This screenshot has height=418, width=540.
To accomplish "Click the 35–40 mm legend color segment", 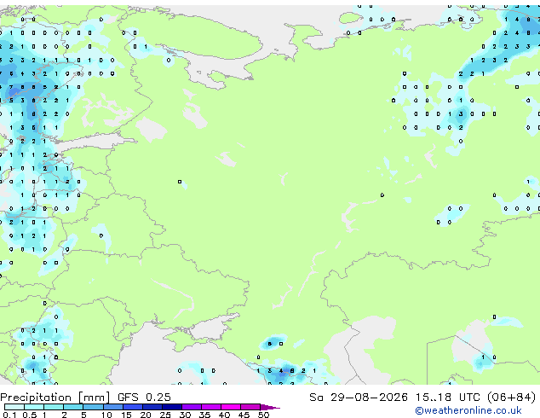I will tap(211, 407).
